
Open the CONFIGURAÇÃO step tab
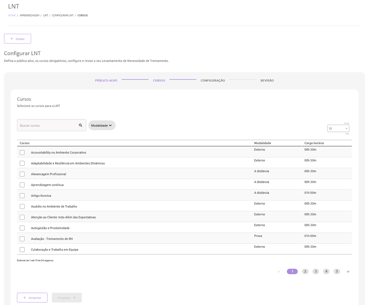[x=213, y=81]
